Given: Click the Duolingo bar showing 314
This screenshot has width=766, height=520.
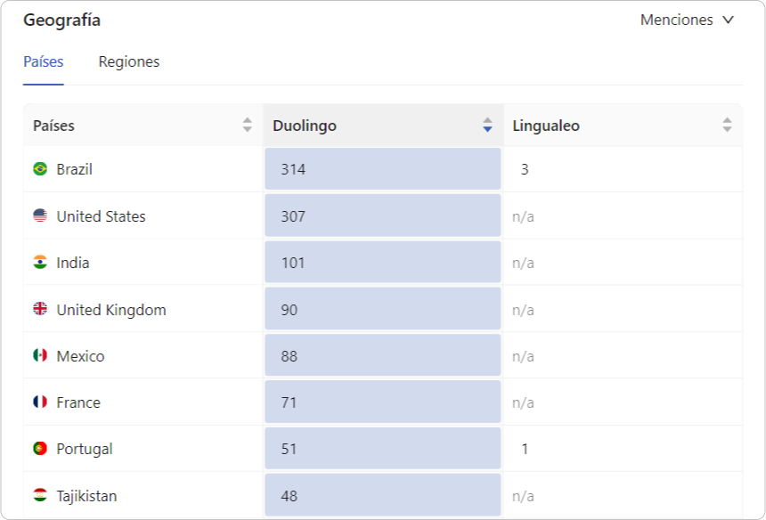Looking at the screenshot, I should coord(383,169).
